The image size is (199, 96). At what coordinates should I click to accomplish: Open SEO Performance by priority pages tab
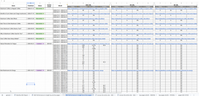pos(47,95)
